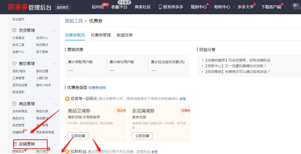Viewport: 301px width, 154px height.
Task: Open 售后小助手 in the sidebar
Action: point(44,85)
